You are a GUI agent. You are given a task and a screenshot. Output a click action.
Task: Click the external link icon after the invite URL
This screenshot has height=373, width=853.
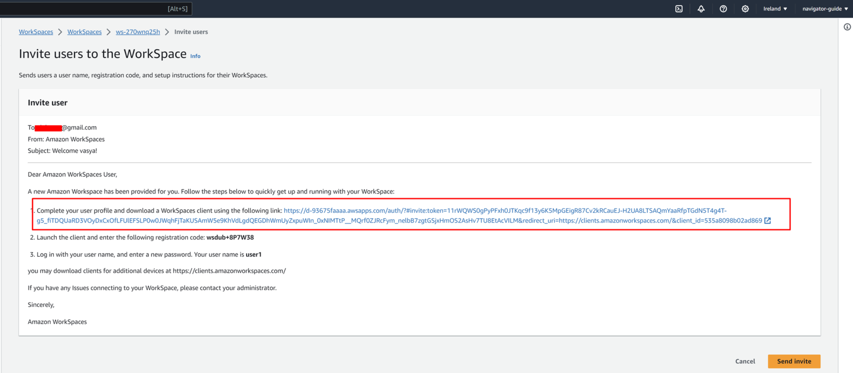(x=768, y=221)
